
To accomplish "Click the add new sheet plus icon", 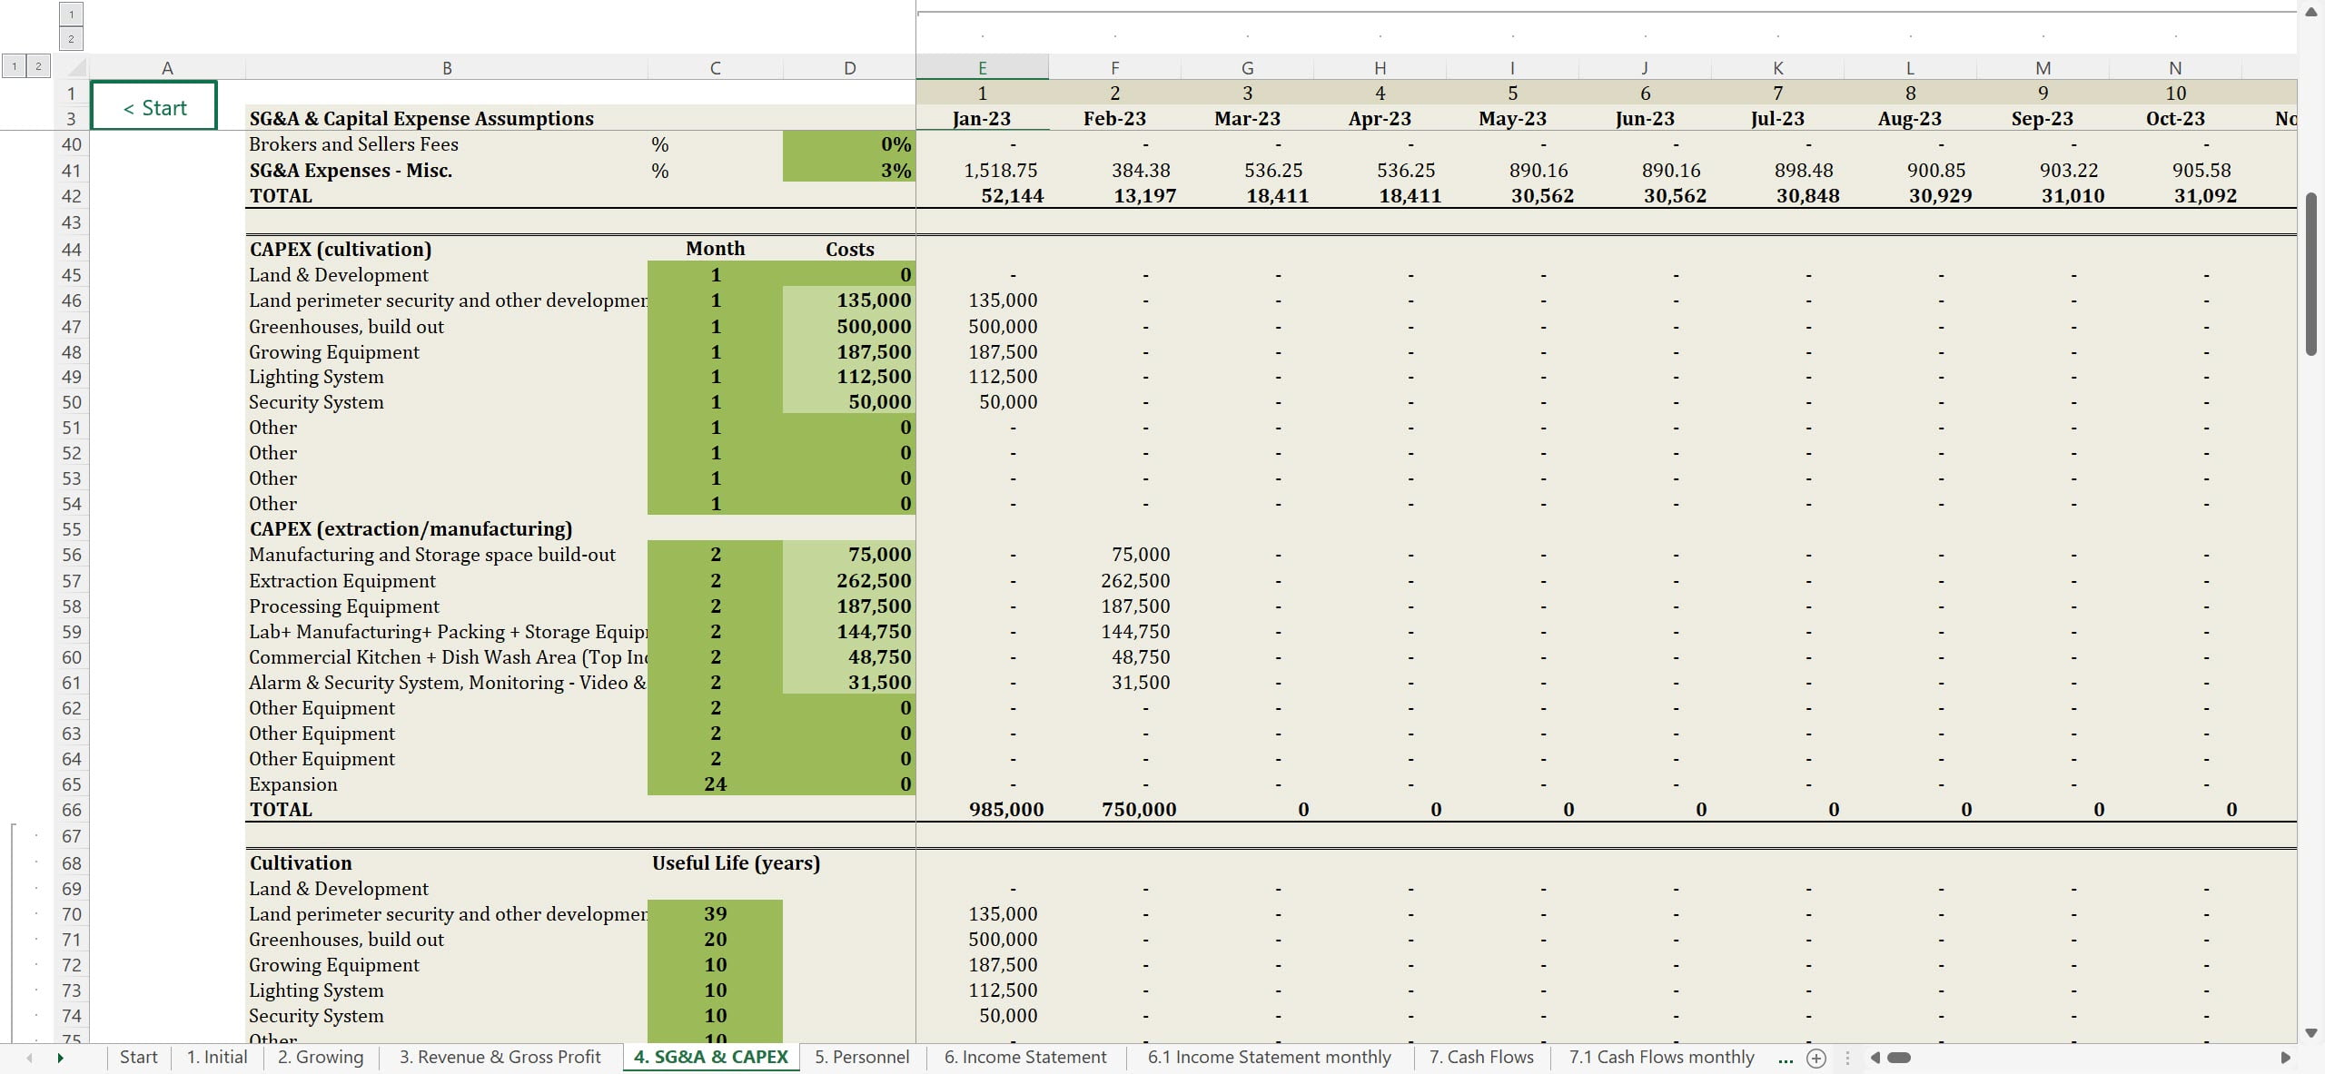I will tap(1815, 1058).
